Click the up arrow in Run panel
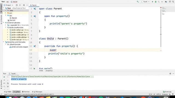 tap(8, 77)
